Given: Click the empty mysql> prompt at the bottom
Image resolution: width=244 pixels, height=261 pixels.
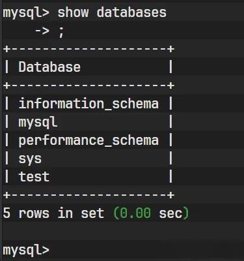Looking at the screenshot, I should point(26,250).
